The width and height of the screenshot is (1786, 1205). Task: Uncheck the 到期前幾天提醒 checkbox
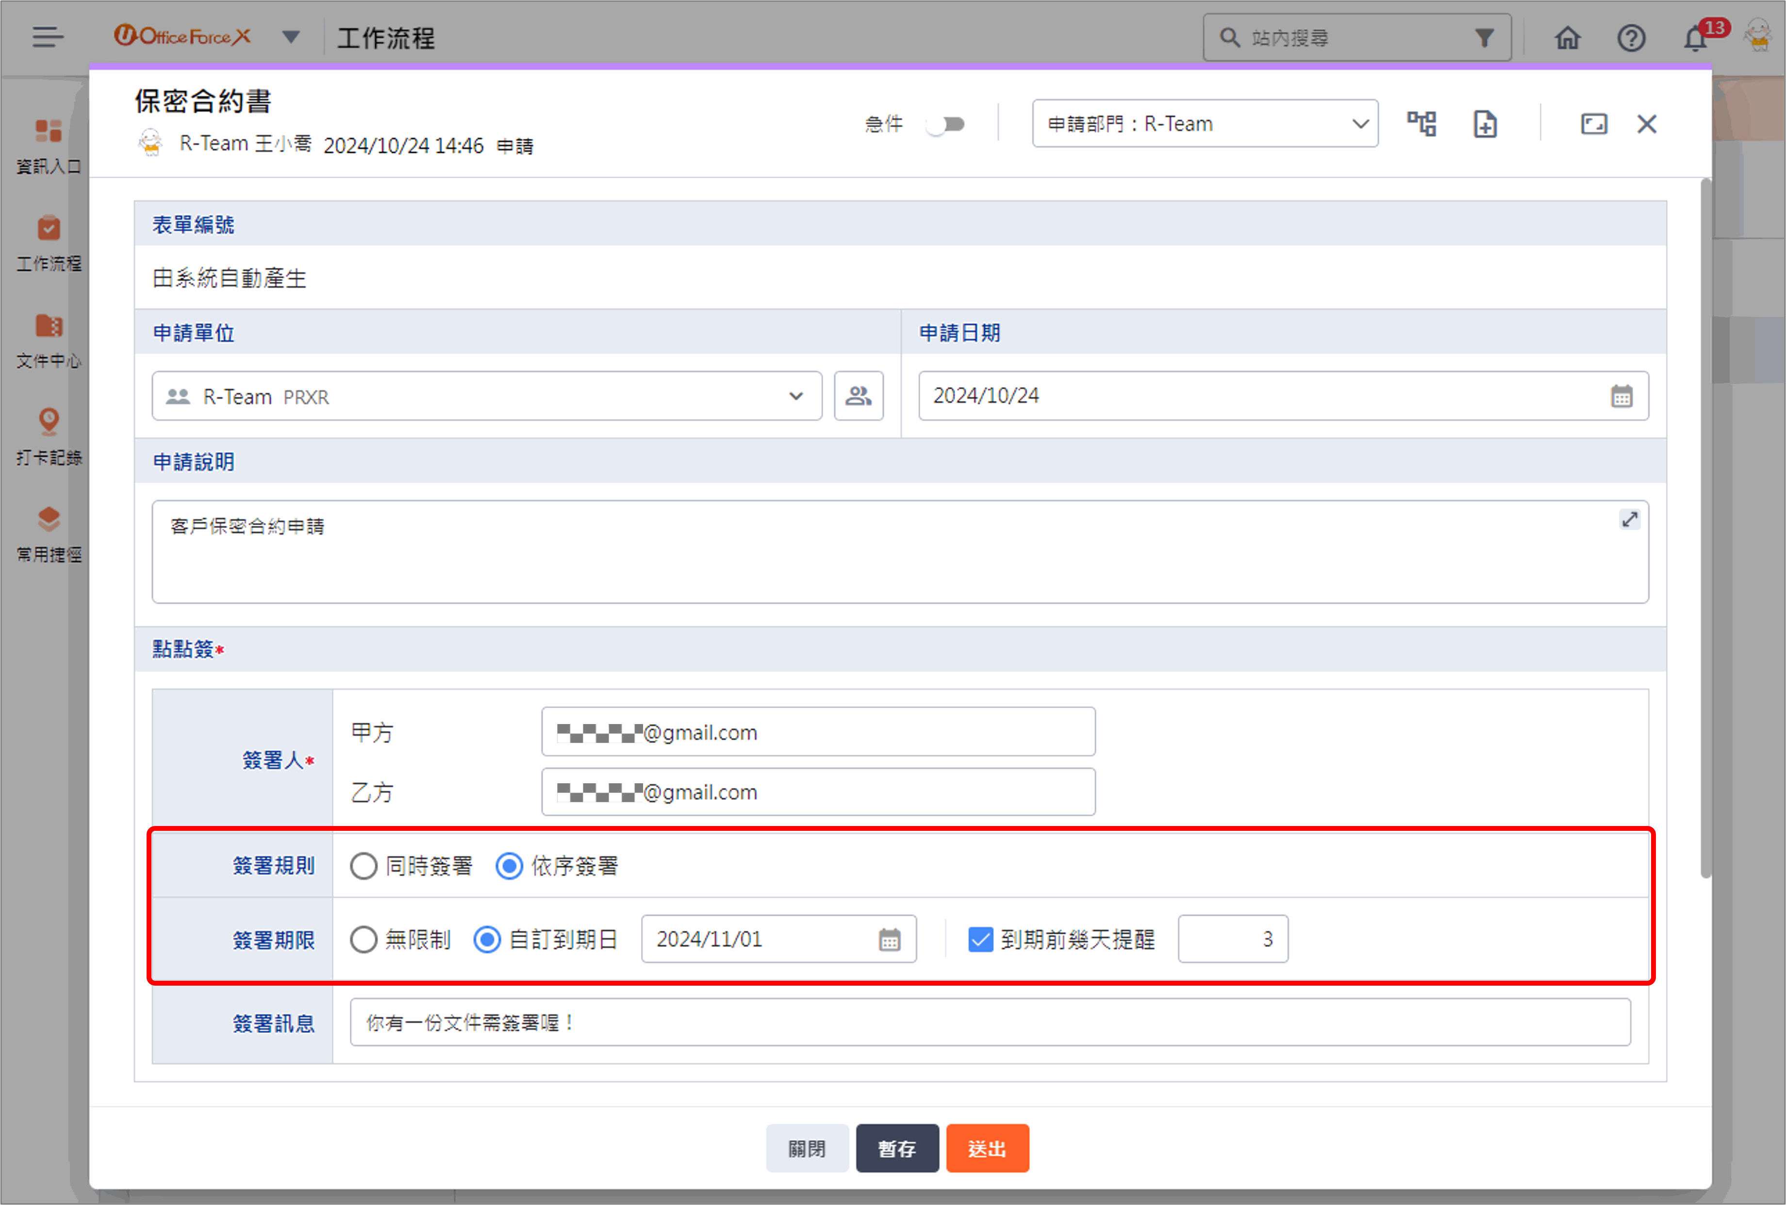click(981, 939)
